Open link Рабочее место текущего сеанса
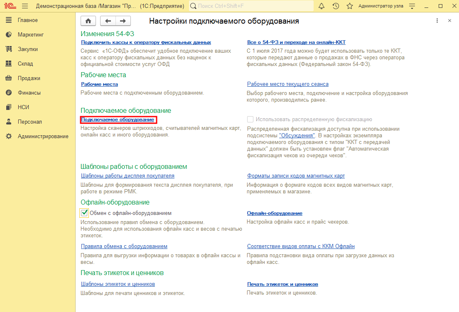 pos(288,84)
